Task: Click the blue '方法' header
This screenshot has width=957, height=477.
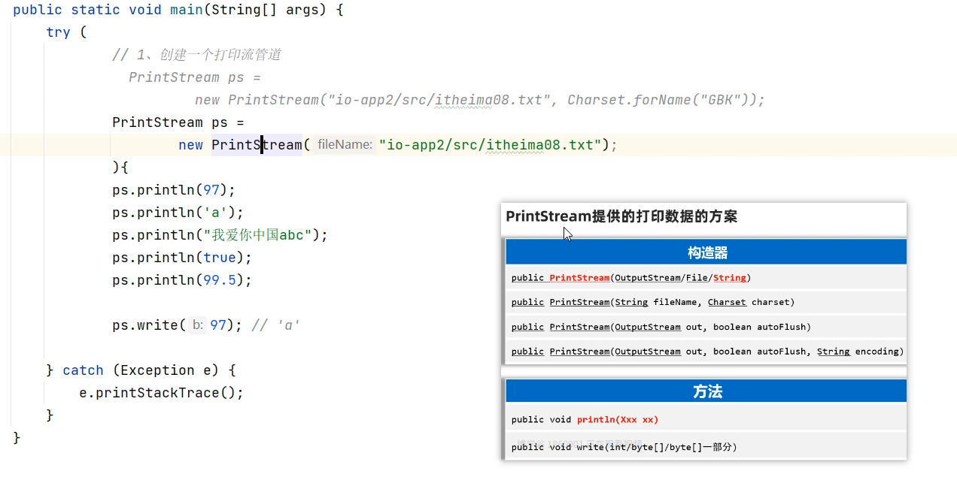Action: (x=706, y=391)
